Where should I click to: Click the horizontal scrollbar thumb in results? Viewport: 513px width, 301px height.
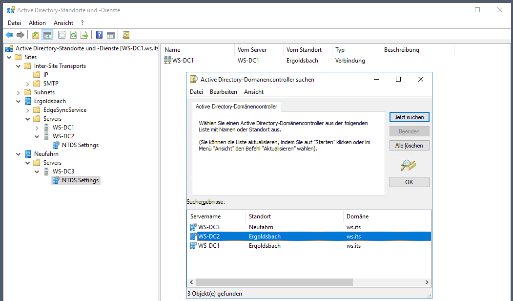pos(274,282)
